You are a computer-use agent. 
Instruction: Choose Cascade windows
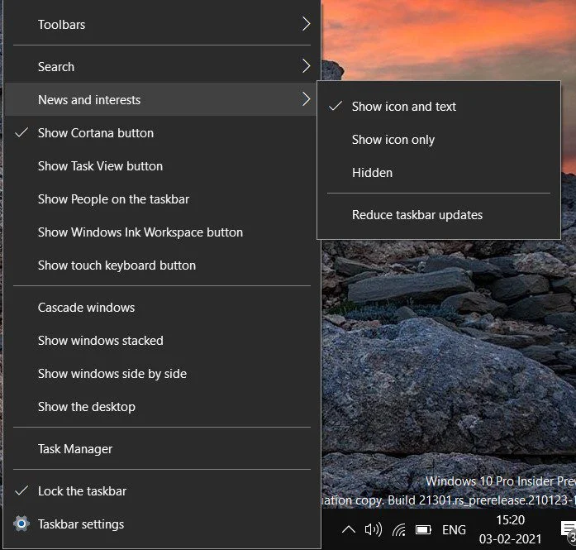coord(162,308)
